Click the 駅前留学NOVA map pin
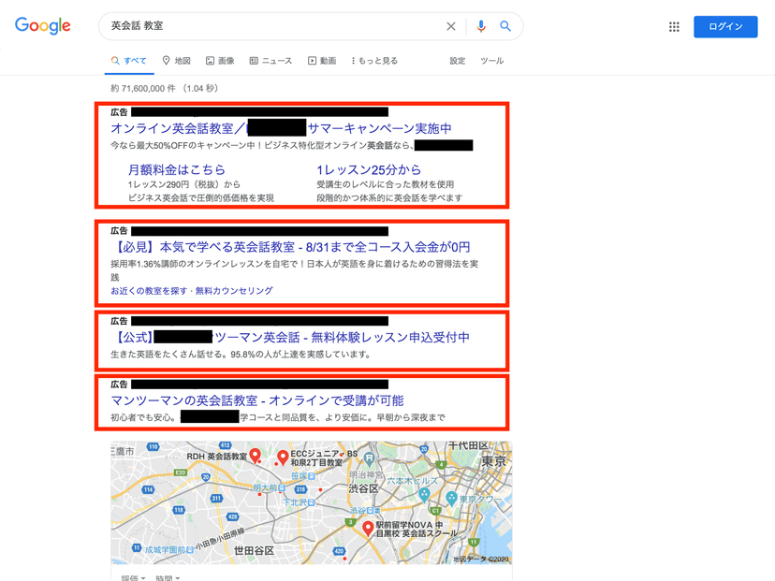 coord(367,529)
